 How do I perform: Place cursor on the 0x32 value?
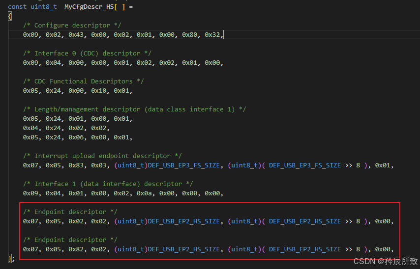click(212, 35)
